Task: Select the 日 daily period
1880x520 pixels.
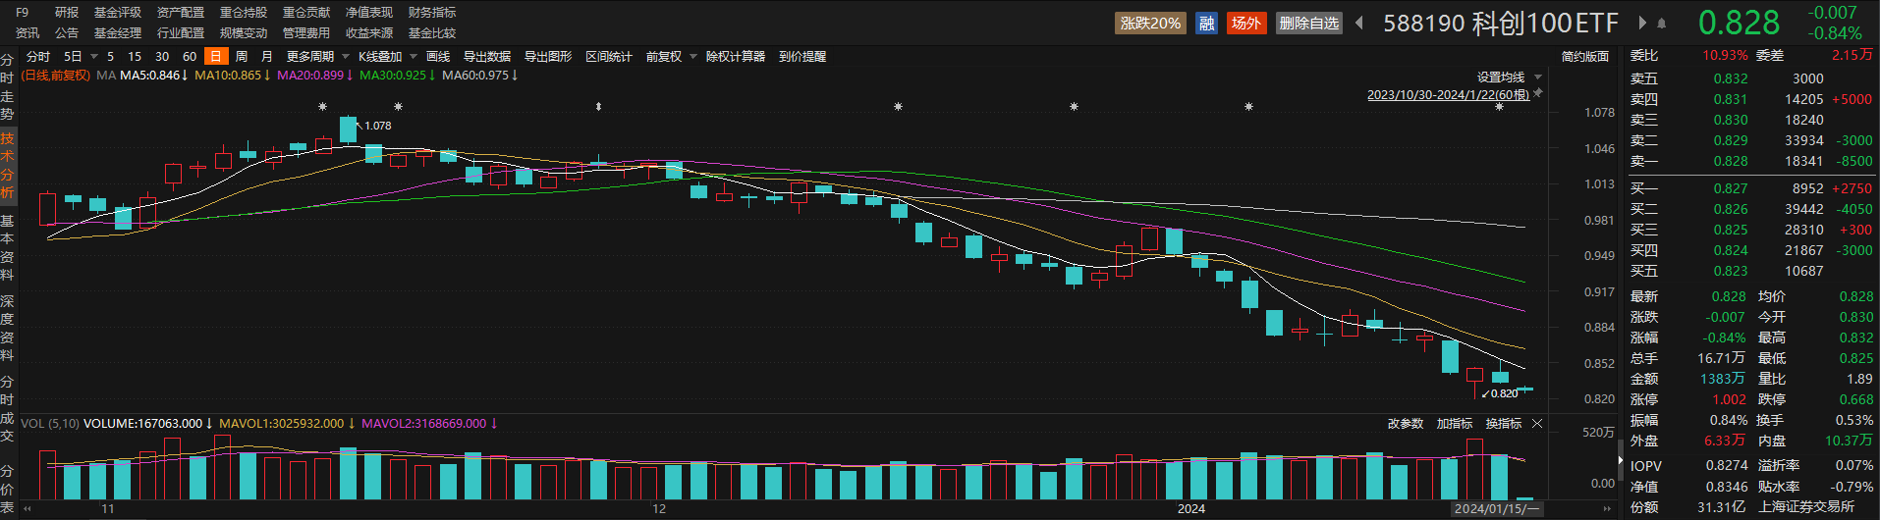Action: 215,57
